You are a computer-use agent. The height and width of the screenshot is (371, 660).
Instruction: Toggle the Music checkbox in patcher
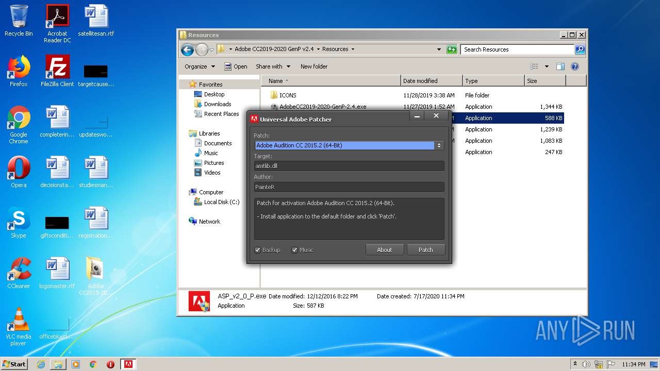(x=295, y=250)
